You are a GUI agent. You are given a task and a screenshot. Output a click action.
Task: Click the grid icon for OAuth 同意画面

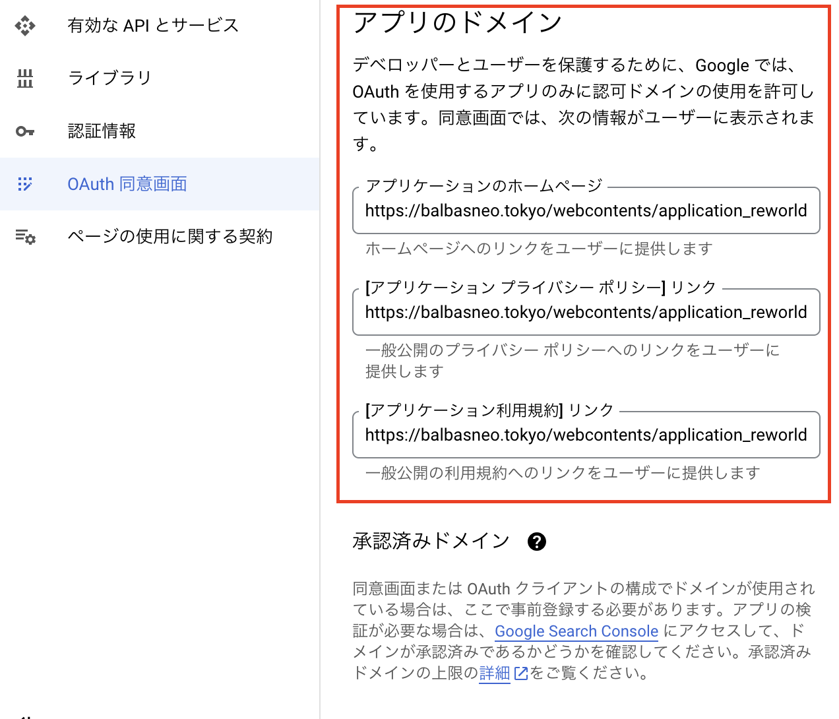[24, 184]
